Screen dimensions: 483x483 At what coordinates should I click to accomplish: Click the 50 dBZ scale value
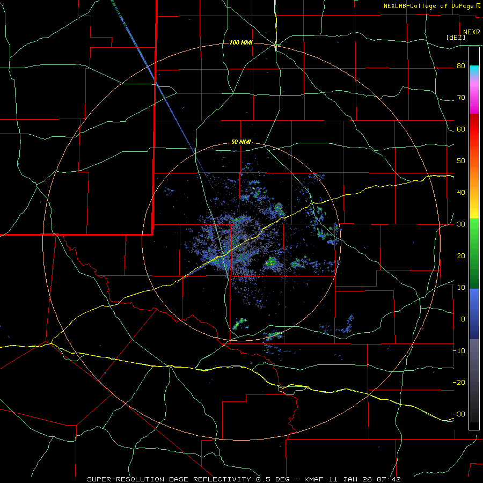pos(461,161)
